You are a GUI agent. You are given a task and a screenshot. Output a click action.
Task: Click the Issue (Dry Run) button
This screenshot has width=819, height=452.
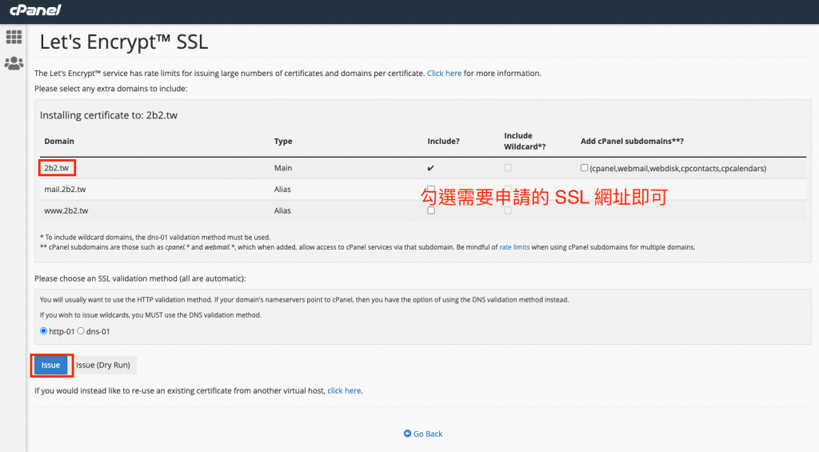(103, 365)
